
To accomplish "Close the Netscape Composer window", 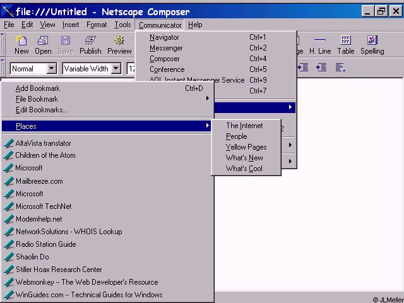I will click(x=396, y=11).
